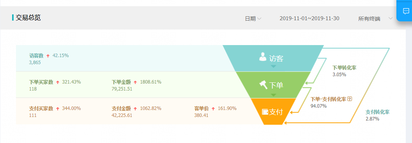This screenshot has height=143, width=412.
Task: Click the orange 支付 funnel segment
Action: coord(273,112)
